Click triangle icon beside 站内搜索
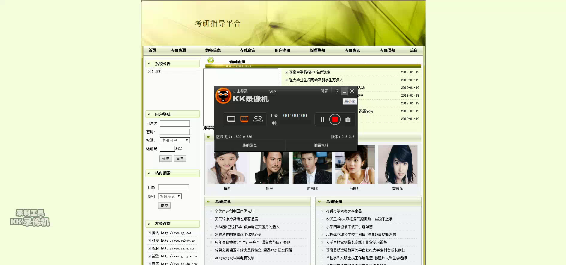Image resolution: width=566 pixels, height=265 pixels. tap(149, 173)
